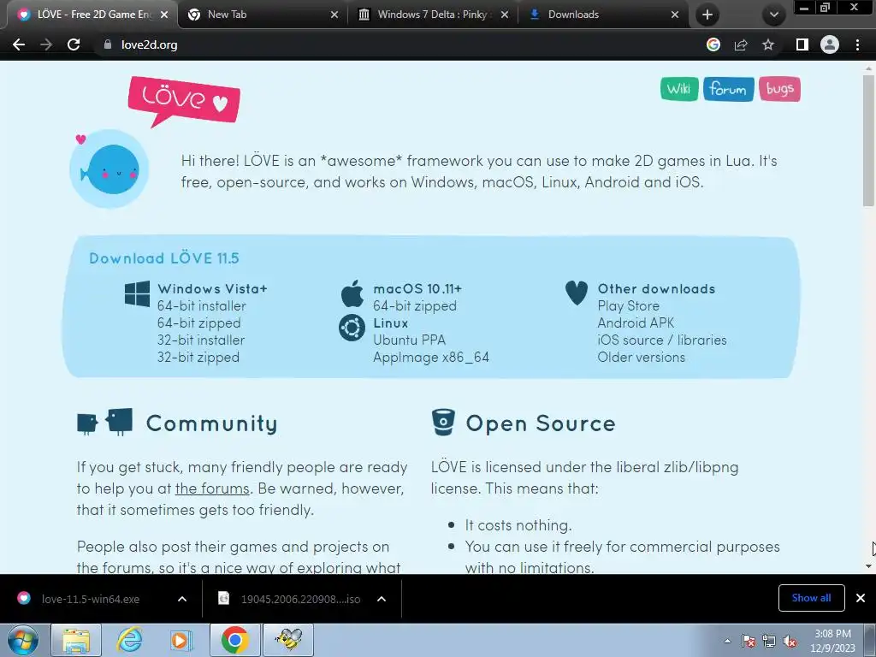Download Windows 32-bit zipped

click(198, 357)
